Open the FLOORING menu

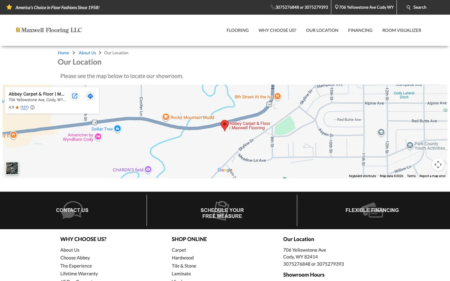(x=237, y=30)
